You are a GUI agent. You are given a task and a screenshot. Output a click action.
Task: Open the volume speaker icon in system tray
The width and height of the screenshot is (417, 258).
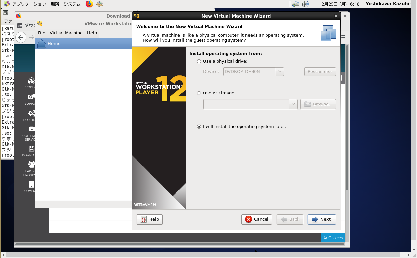click(x=305, y=4)
